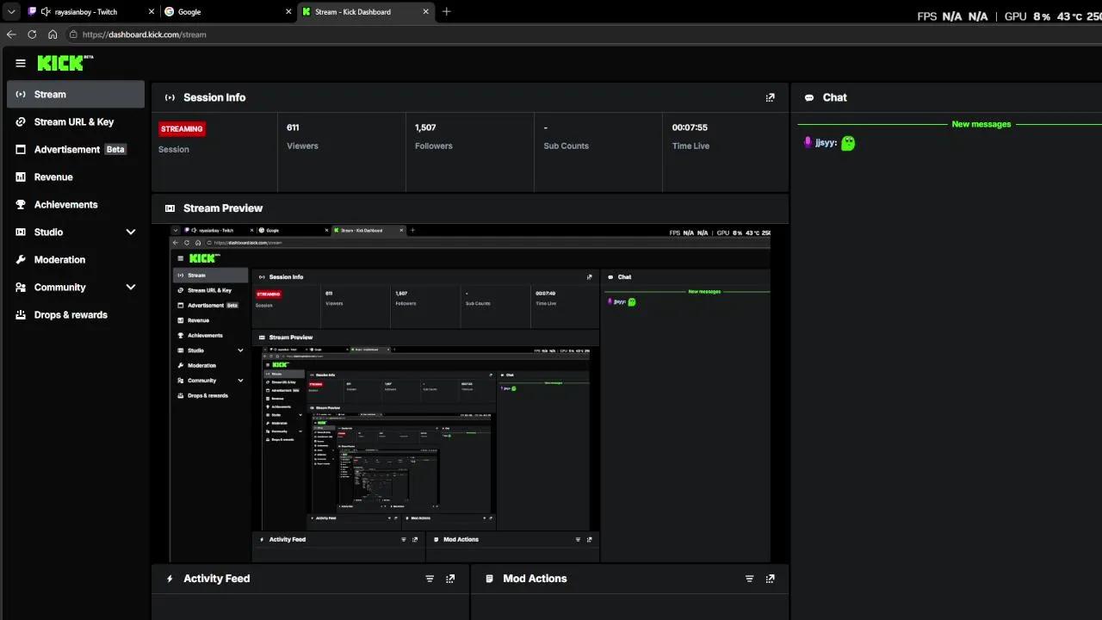Open the browser tab search dropdown
1102x620 pixels.
pyautogui.click(x=11, y=12)
